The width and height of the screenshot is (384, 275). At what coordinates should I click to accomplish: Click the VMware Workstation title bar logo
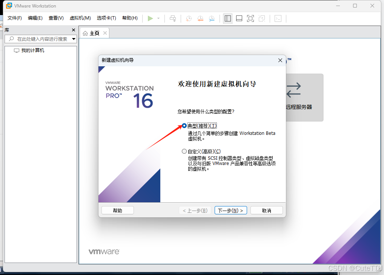(9, 6)
